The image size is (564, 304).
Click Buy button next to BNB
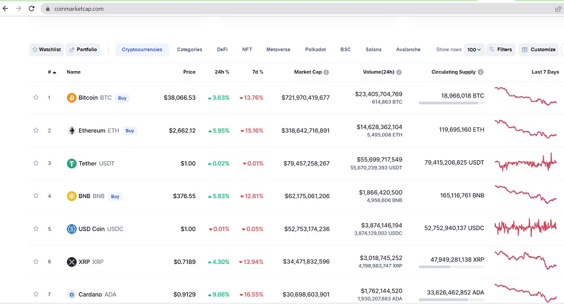[x=115, y=196]
